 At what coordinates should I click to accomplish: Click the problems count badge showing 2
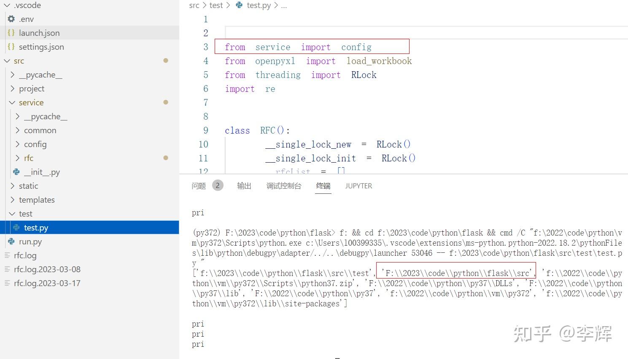[218, 185]
